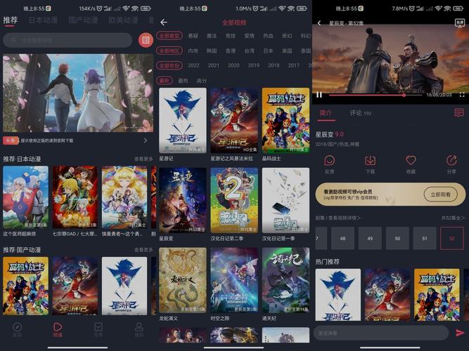This screenshot has height=351, width=469.
Task: Go back using the arrow on 全部视频 page
Action: 164,22
